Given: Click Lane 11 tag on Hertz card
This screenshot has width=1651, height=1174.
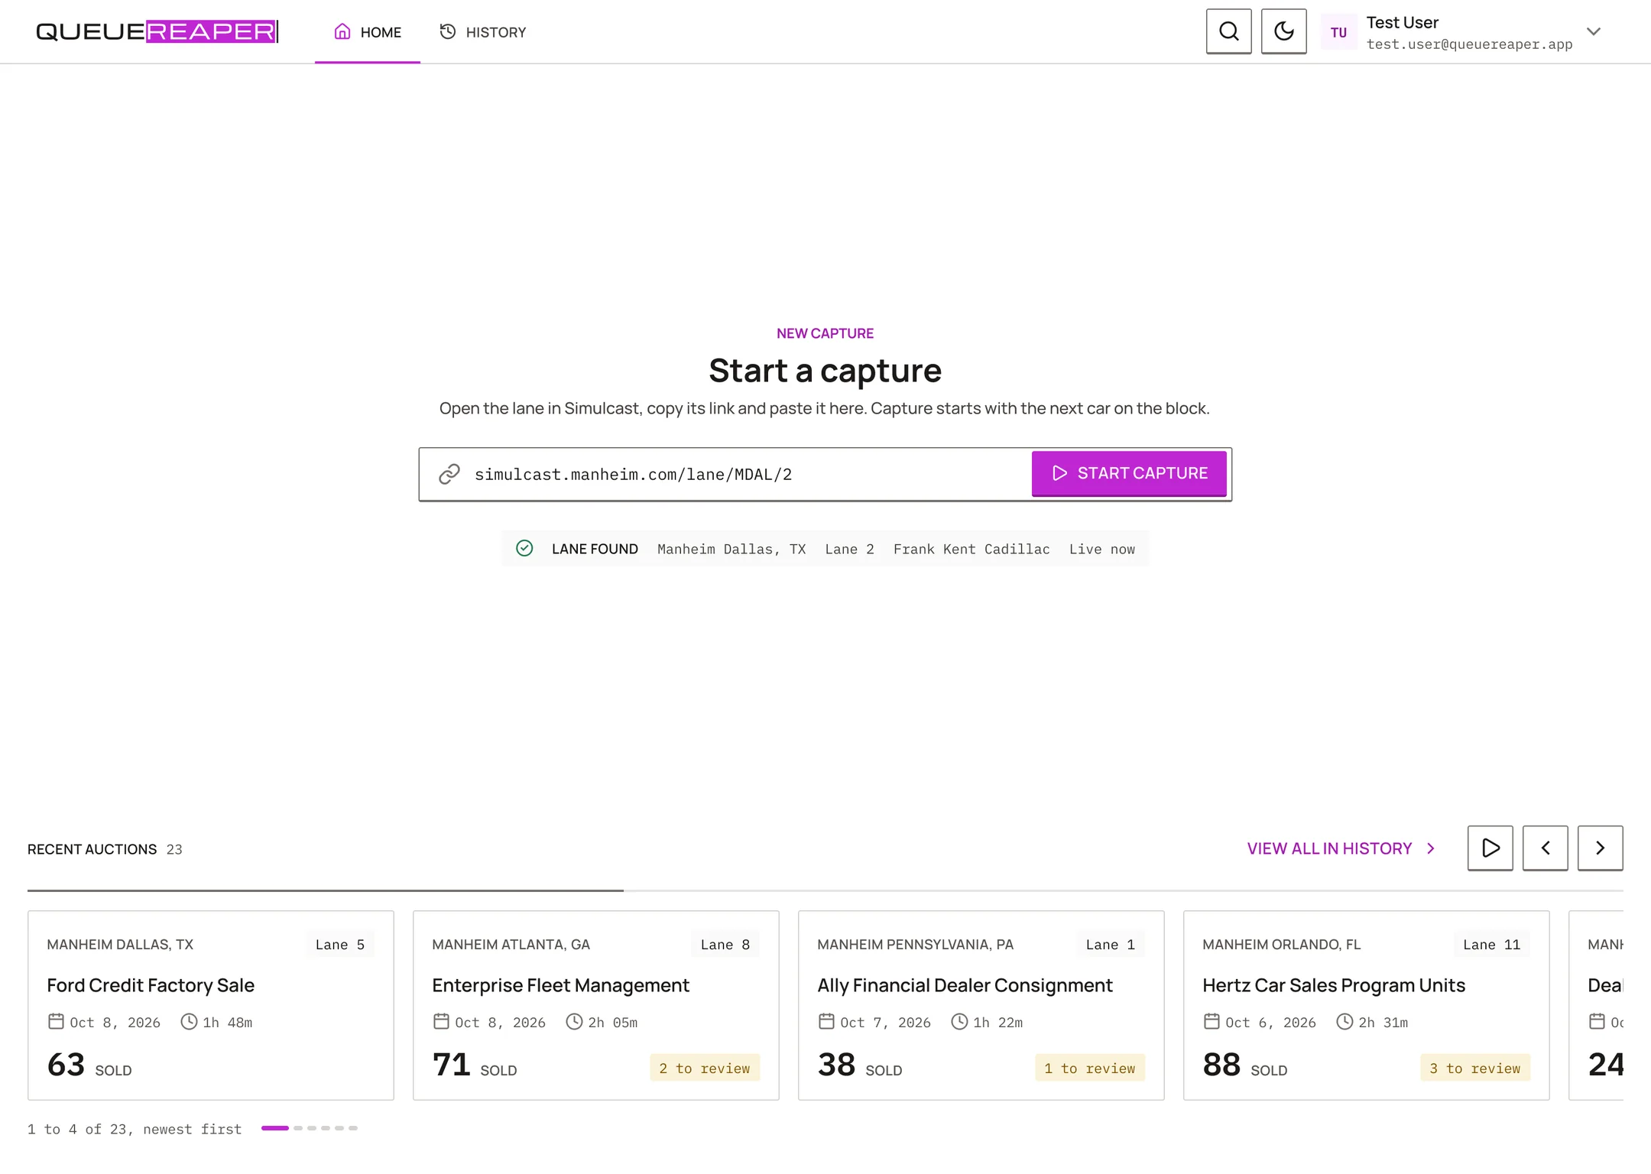Looking at the screenshot, I should point(1492,945).
